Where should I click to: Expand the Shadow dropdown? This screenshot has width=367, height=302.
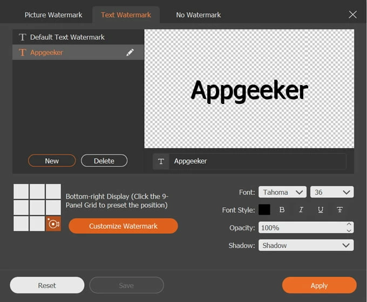(x=306, y=245)
